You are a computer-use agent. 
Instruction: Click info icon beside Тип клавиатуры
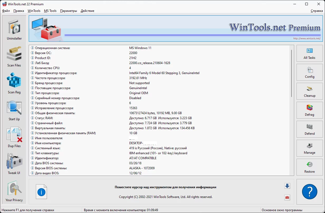tap(32, 153)
